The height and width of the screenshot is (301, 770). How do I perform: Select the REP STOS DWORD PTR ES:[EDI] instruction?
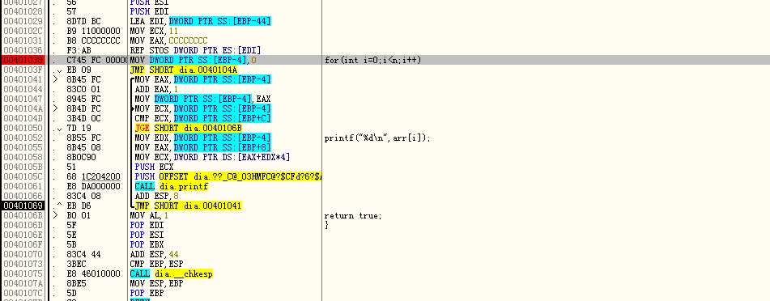click(x=195, y=50)
